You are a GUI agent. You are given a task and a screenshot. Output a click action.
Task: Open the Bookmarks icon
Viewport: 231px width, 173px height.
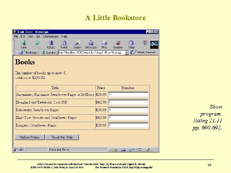20,52
